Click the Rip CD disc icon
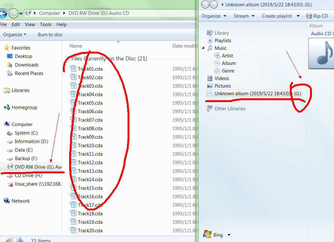Screen dimensions: 334x242 click(x=309, y=16)
